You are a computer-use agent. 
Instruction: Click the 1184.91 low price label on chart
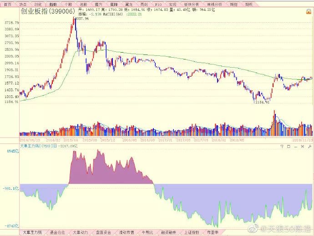pos(263,102)
